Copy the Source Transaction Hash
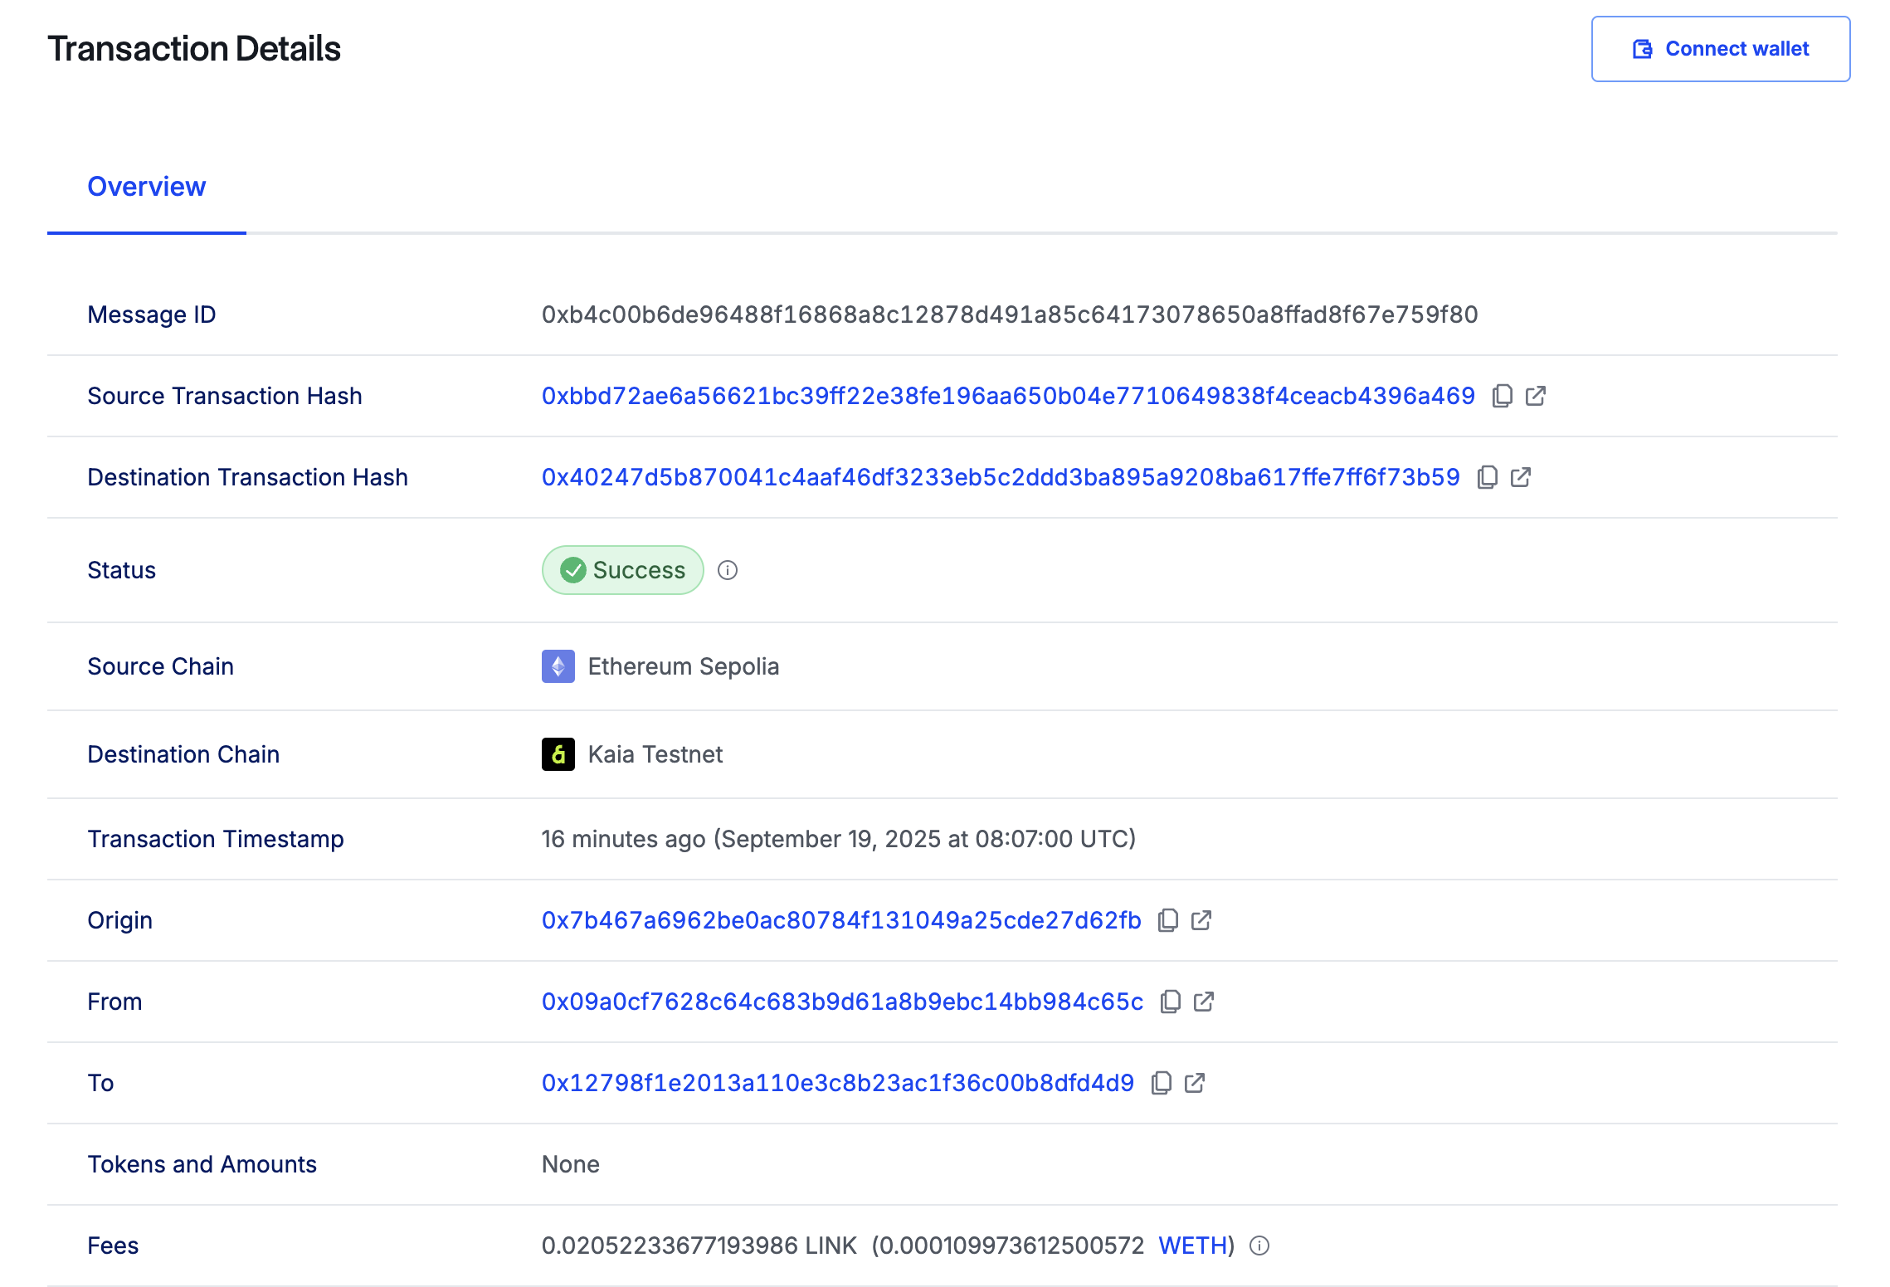 (1502, 396)
